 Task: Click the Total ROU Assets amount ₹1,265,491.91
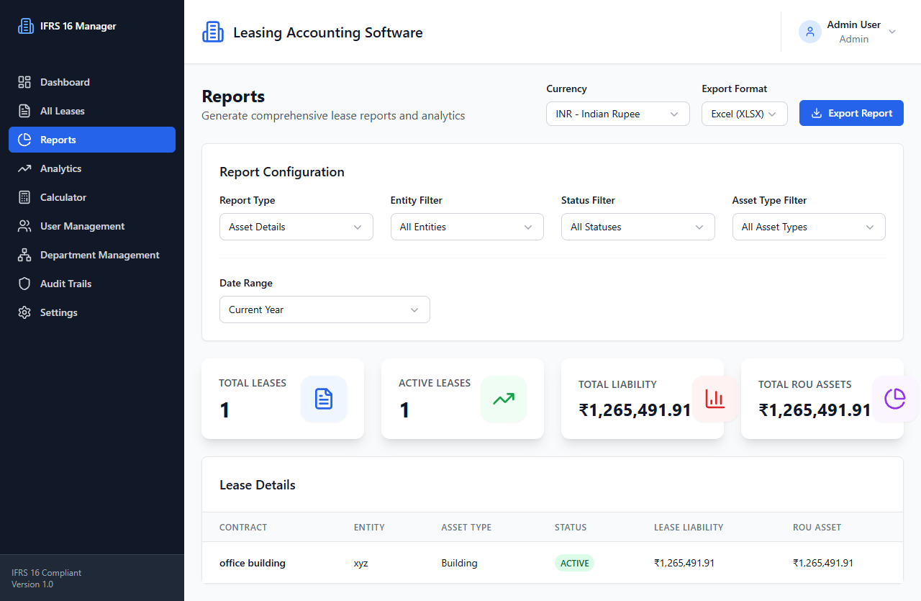[x=815, y=410]
